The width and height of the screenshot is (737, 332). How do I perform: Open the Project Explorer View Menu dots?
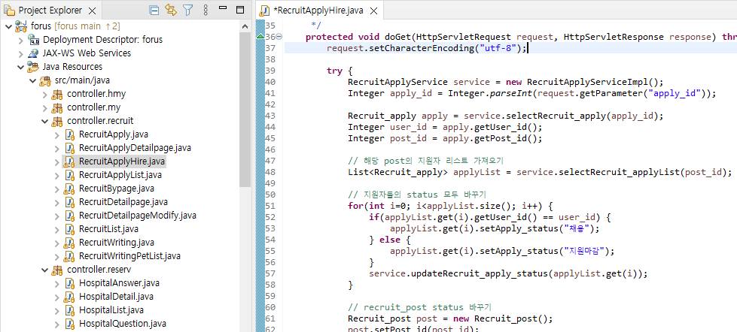(x=206, y=10)
